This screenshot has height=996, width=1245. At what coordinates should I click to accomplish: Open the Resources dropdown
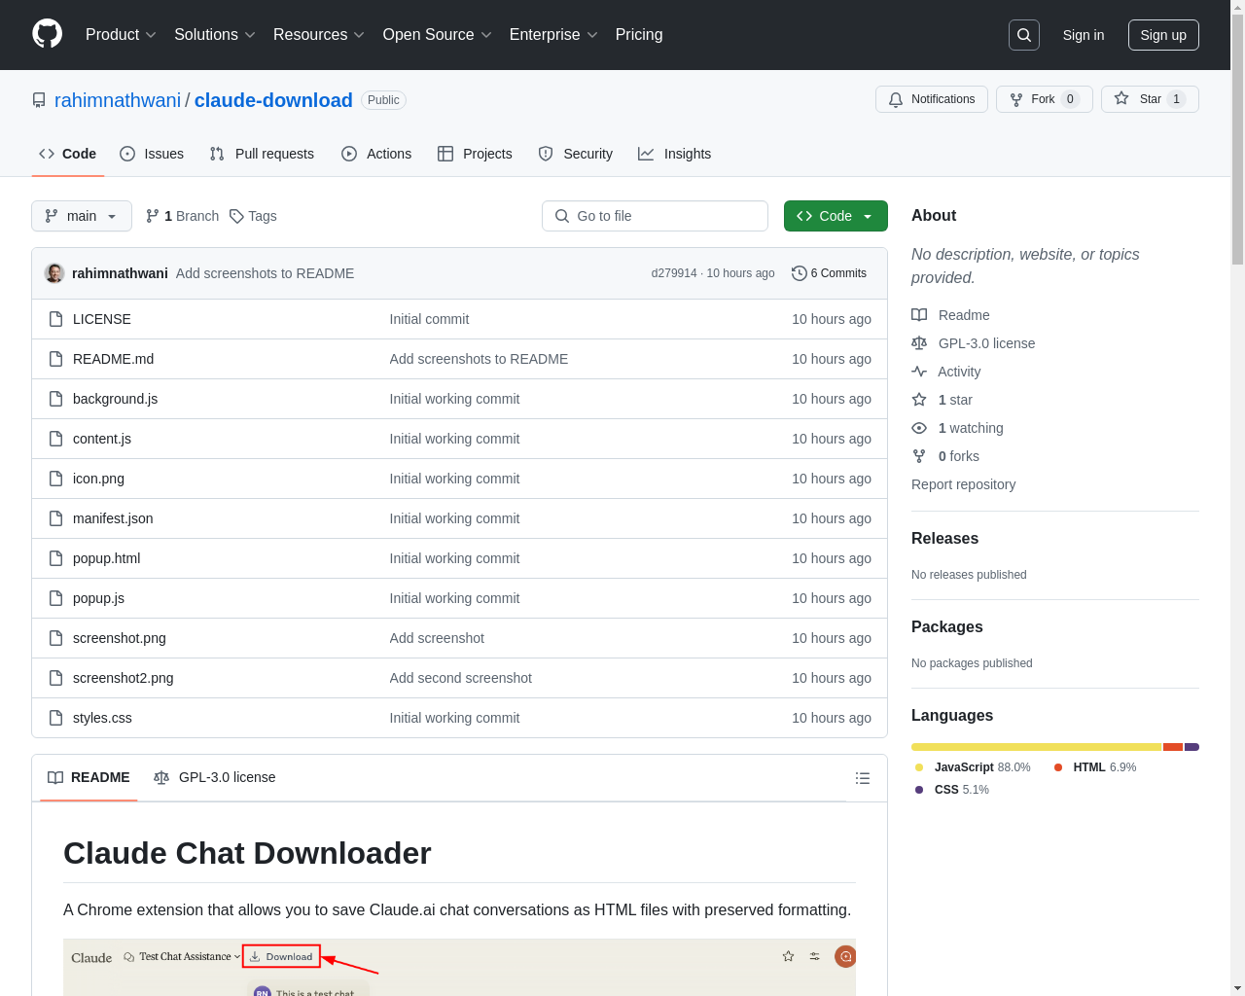pos(319,35)
